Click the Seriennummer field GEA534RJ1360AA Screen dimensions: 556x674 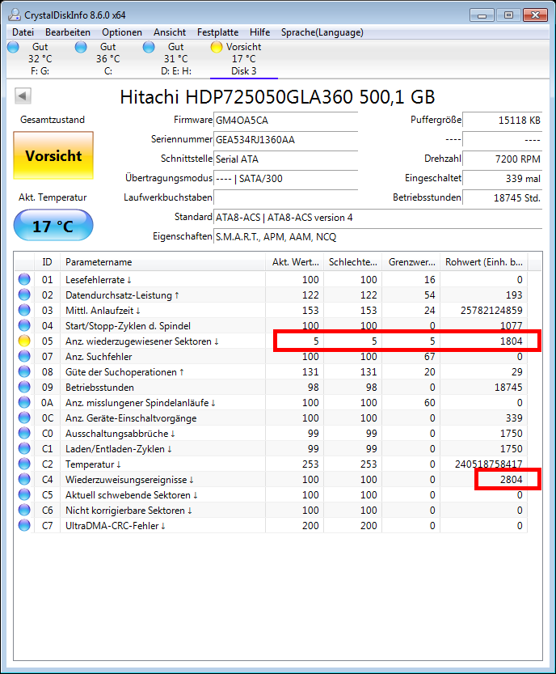click(x=285, y=140)
